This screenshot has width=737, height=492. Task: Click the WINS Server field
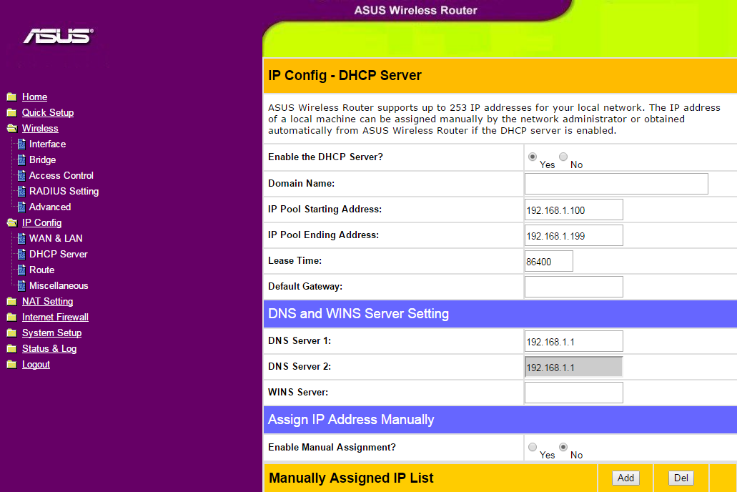(574, 393)
